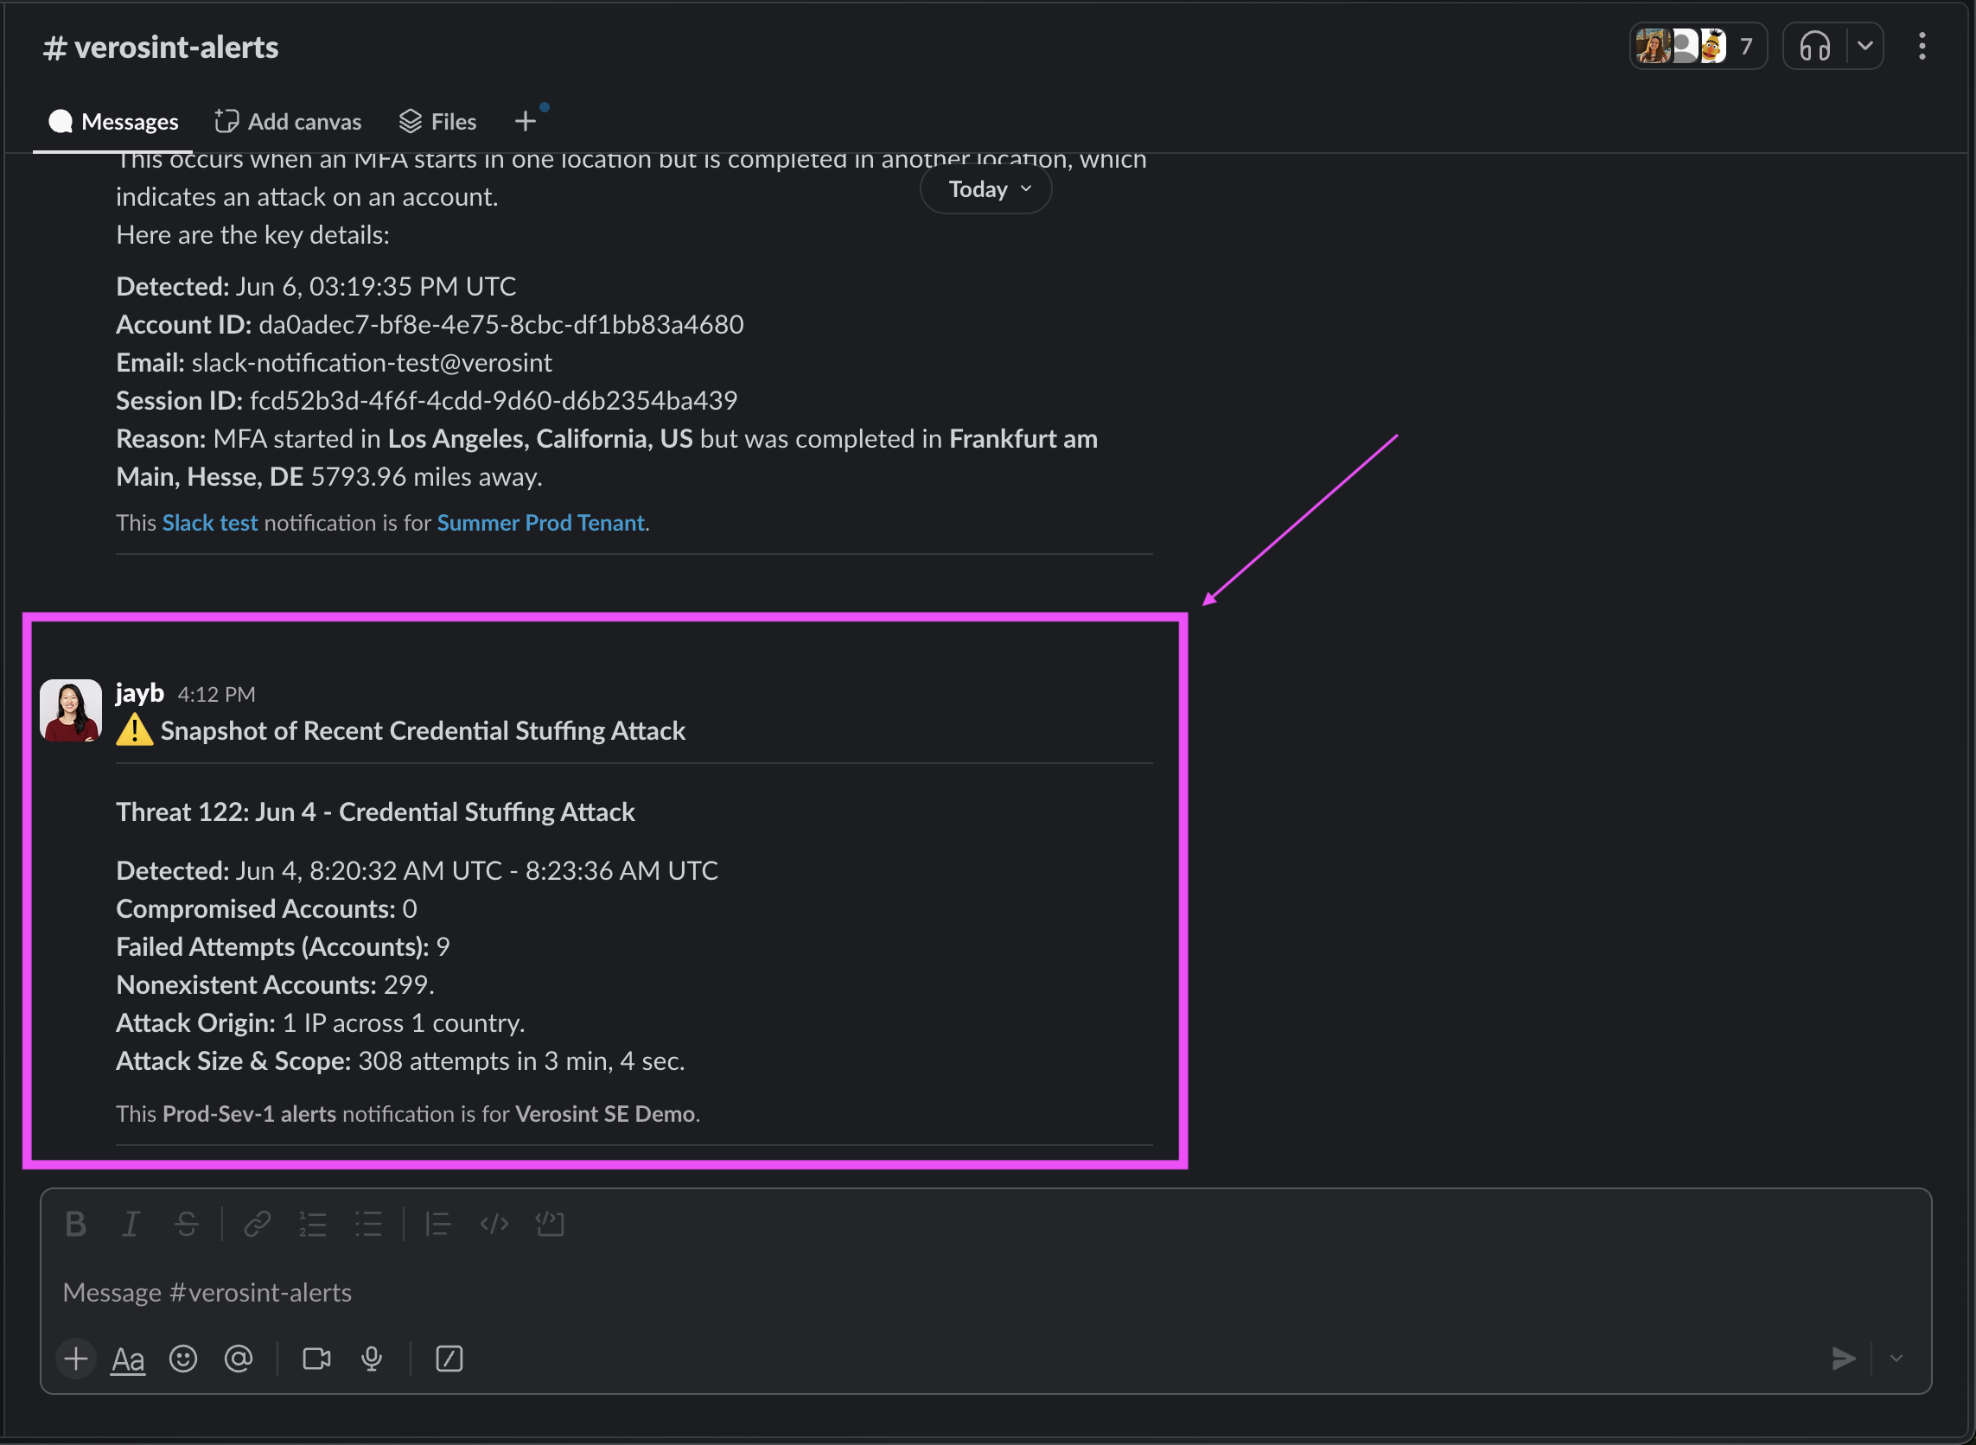Record a video clip
The width and height of the screenshot is (1976, 1445).
pos(316,1359)
